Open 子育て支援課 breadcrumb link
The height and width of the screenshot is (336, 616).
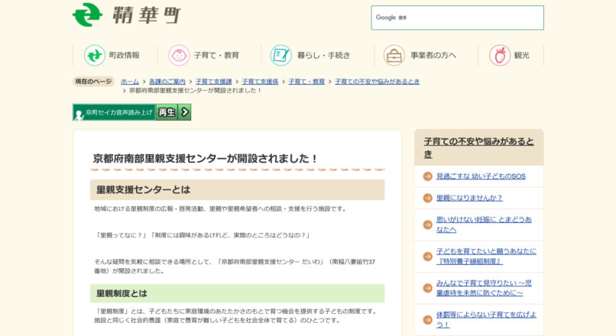tap(214, 82)
